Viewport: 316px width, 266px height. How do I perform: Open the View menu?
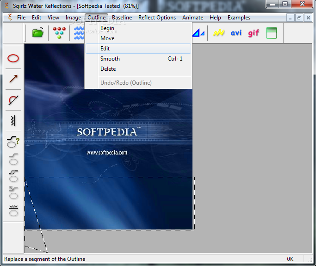click(53, 18)
